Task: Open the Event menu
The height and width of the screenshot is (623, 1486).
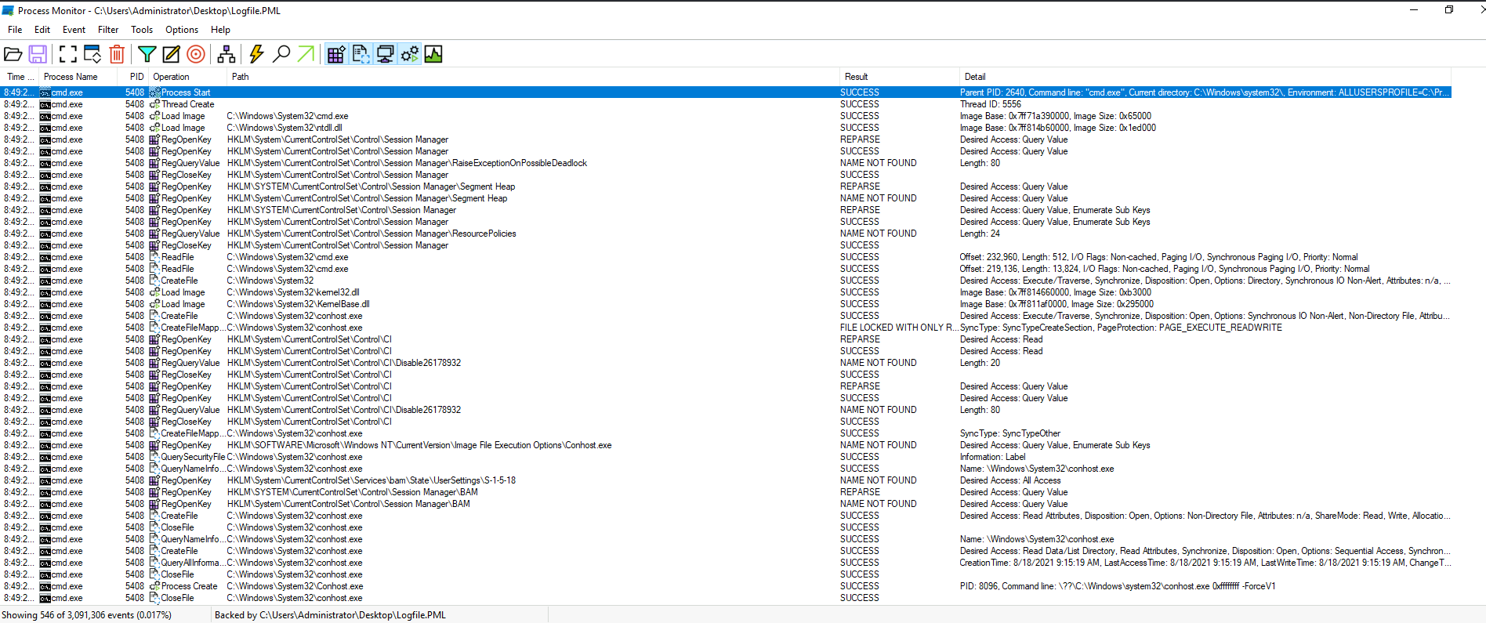Action: click(x=74, y=30)
